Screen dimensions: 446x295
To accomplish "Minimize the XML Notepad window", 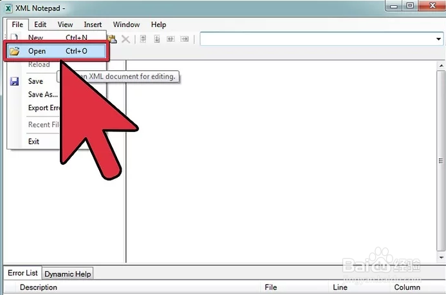I will pyautogui.click(x=394, y=6).
